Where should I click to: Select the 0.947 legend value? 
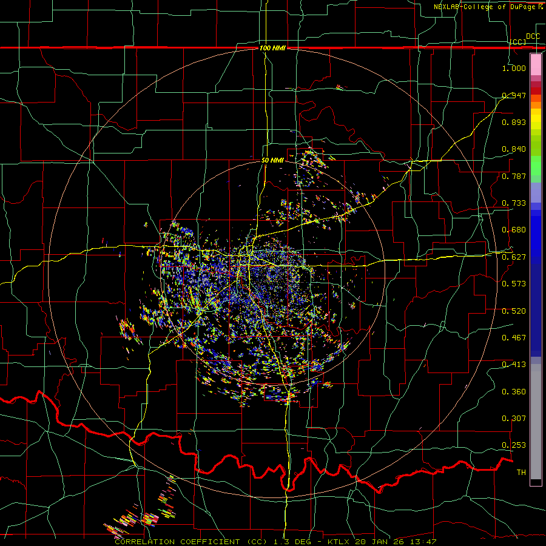coord(514,95)
